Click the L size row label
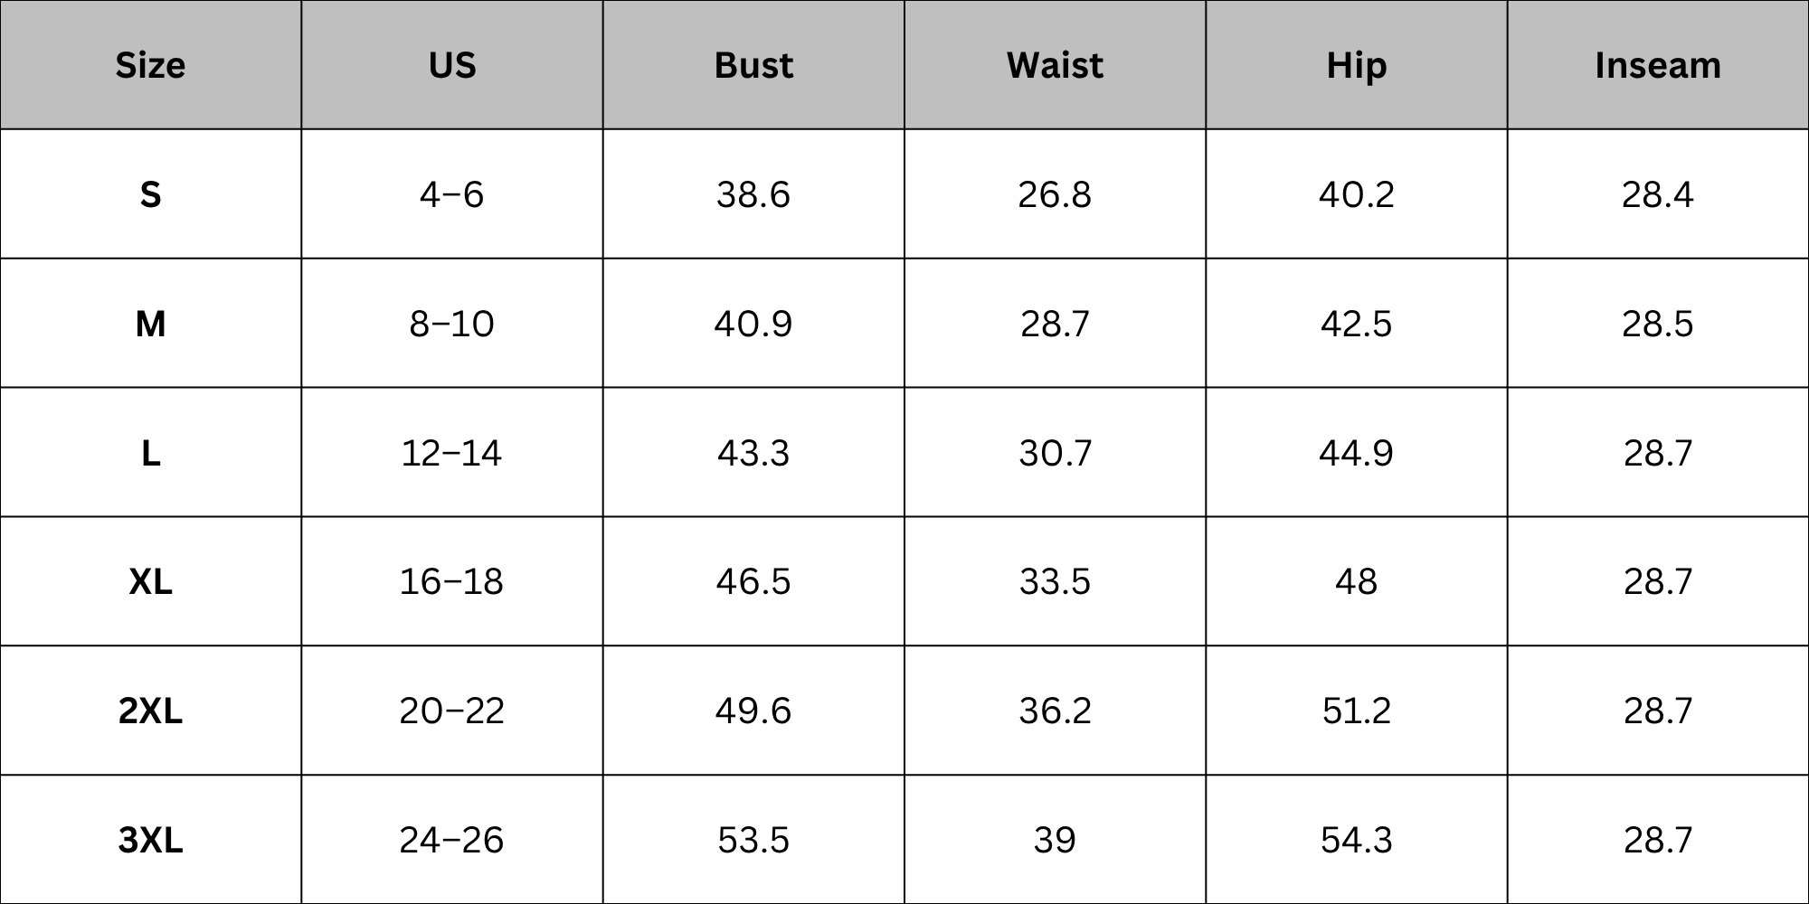The width and height of the screenshot is (1809, 904). pos(150,453)
